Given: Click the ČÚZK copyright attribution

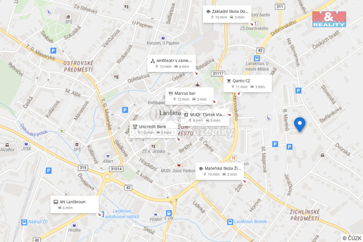Looking at the screenshot, I should pos(352,238).
